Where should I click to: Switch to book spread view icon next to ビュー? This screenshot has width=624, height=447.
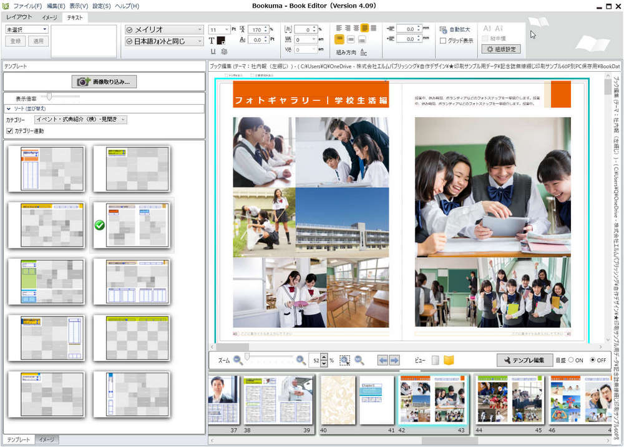click(x=450, y=360)
